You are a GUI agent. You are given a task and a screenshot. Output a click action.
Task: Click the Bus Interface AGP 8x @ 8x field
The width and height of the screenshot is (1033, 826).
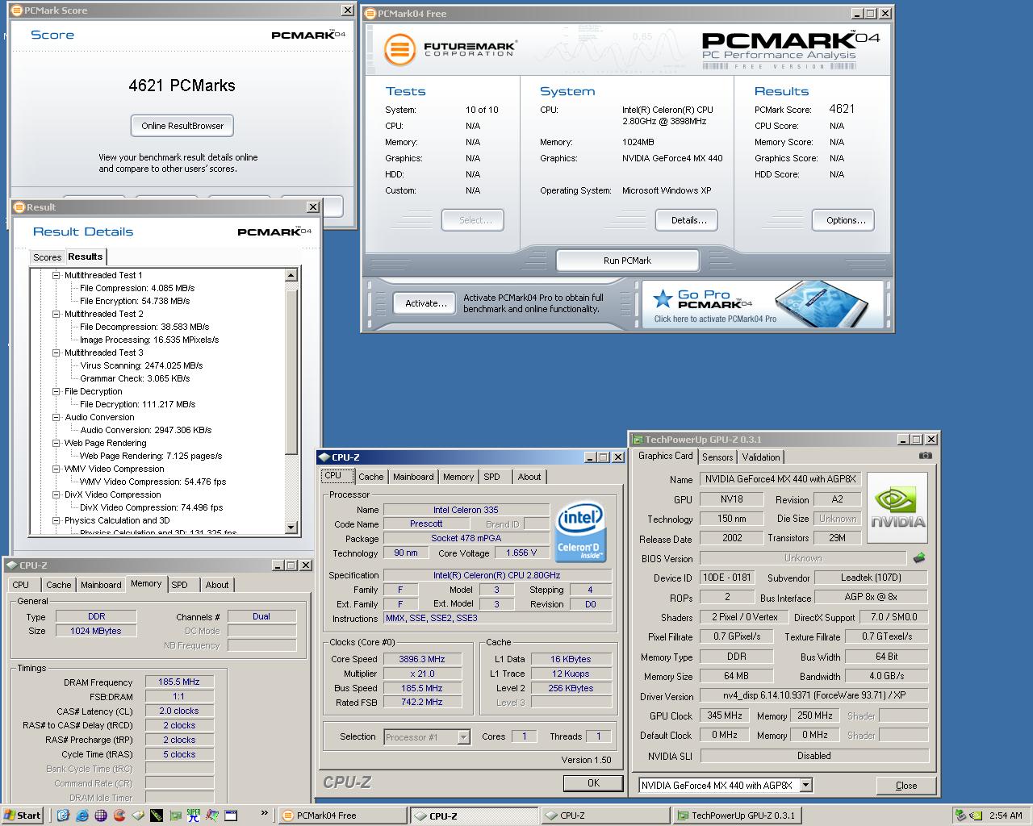(871, 597)
